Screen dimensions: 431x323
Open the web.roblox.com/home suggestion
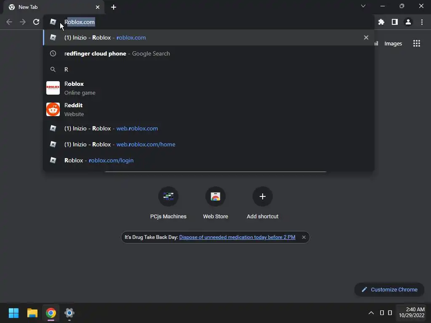point(209,144)
